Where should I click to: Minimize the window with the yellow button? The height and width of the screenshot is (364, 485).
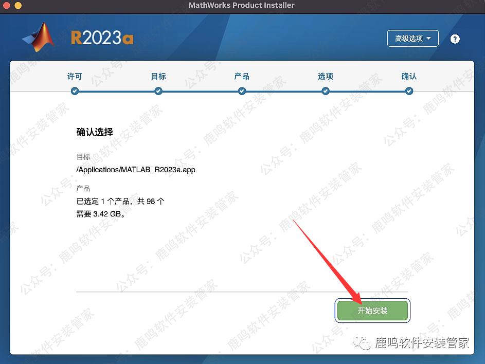[x=18, y=6]
